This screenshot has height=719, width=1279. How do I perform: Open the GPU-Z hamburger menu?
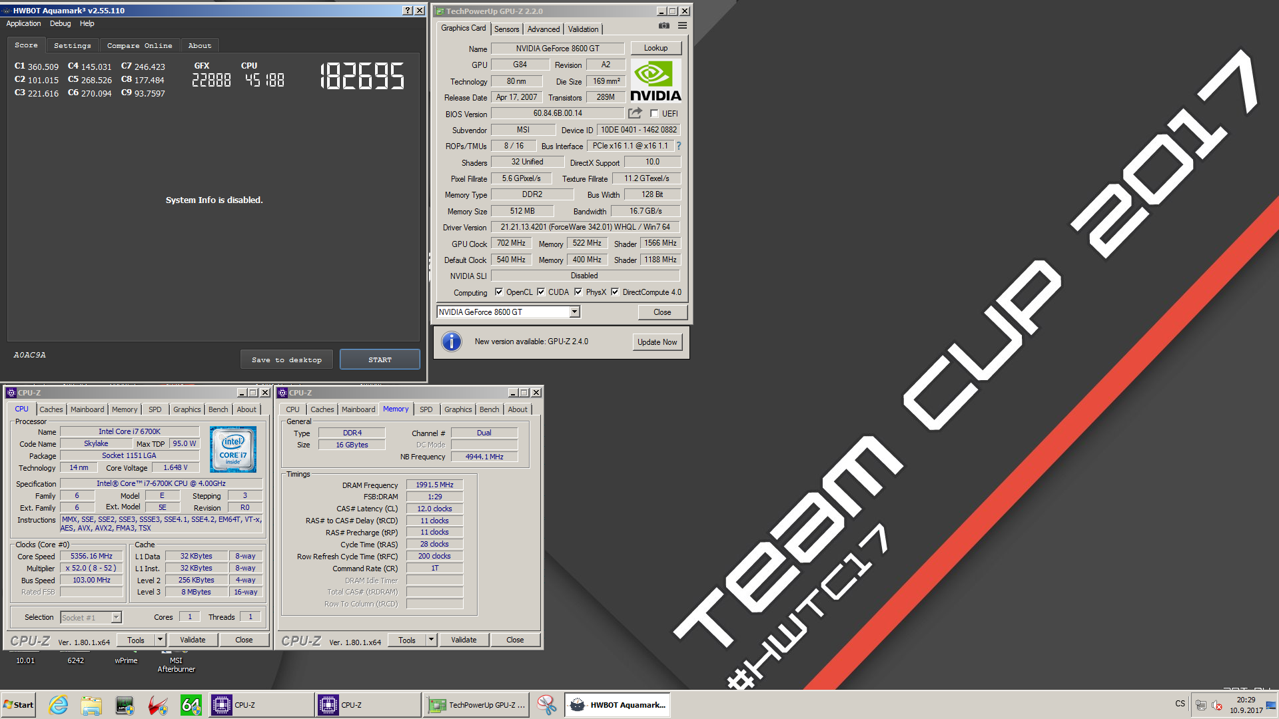point(682,26)
